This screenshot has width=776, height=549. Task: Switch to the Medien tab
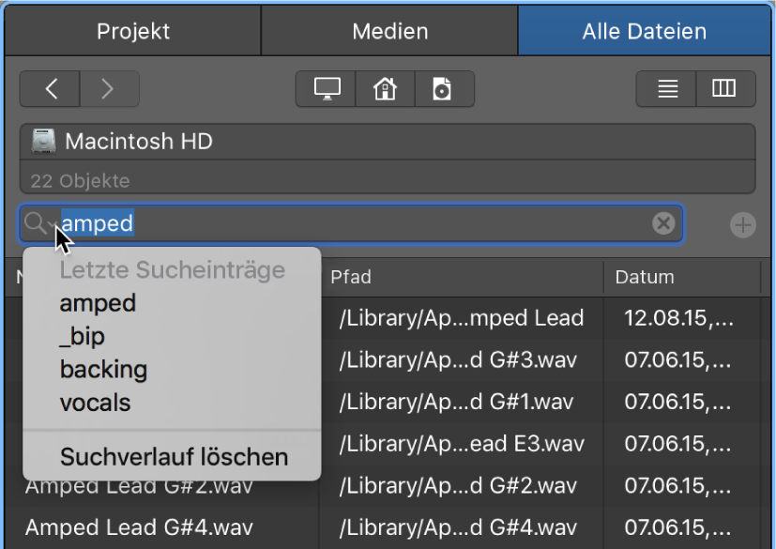[x=388, y=30]
